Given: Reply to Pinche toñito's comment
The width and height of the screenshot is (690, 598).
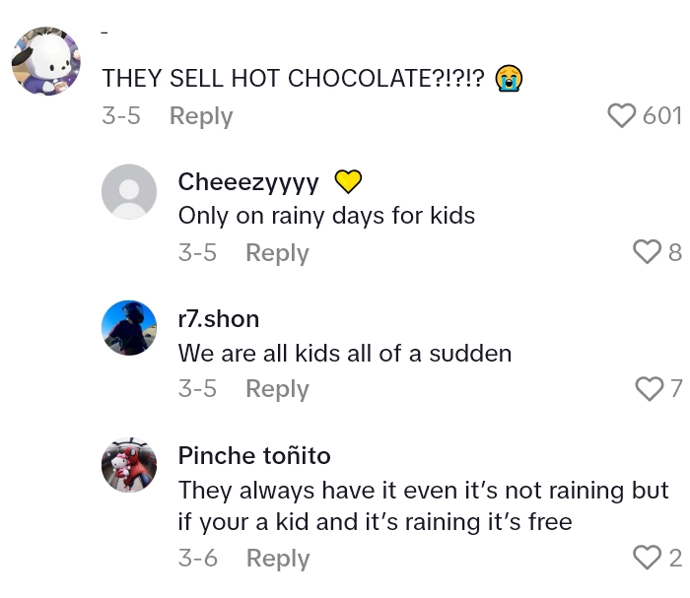Looking at the screenshot, I should tap(277, 559).
